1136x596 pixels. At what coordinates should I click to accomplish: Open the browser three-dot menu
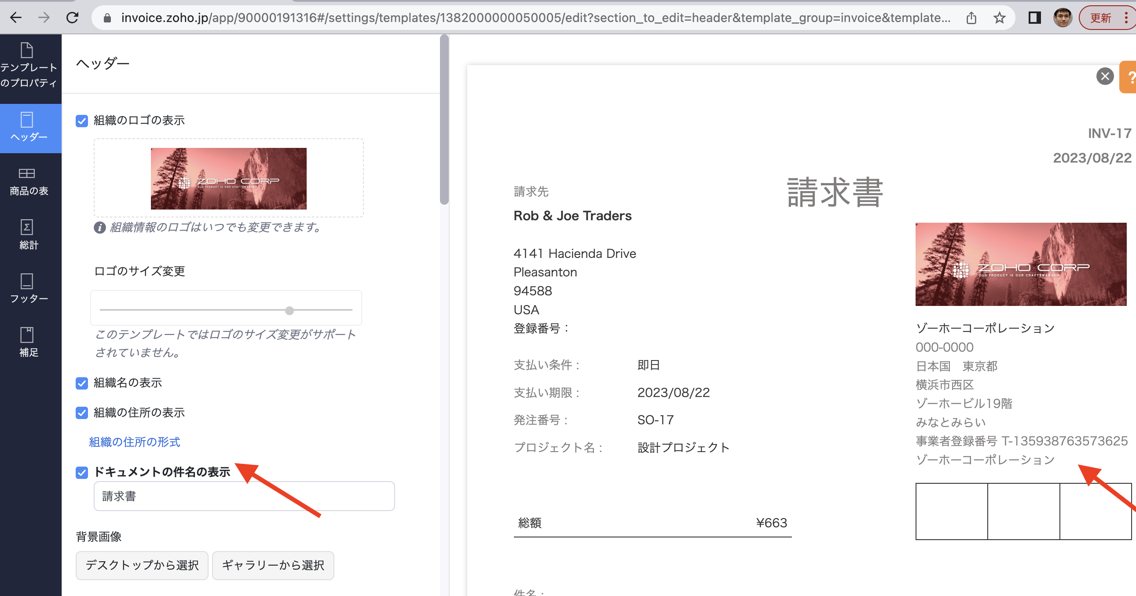point(1126,18)
